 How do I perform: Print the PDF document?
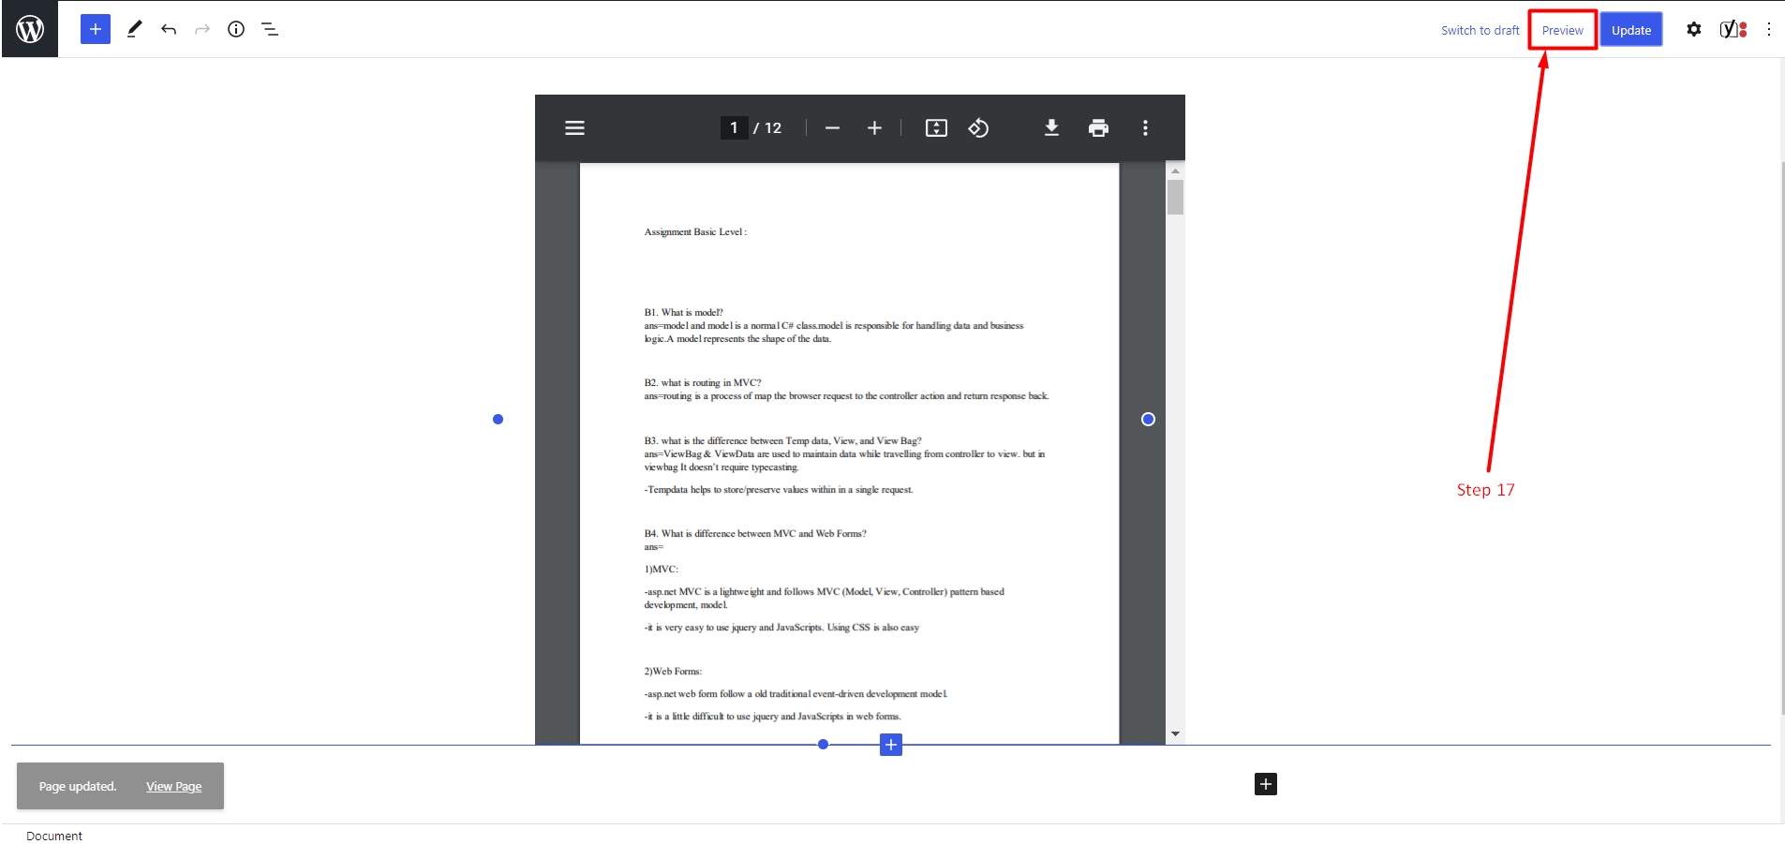click(x=1098, y=128)
